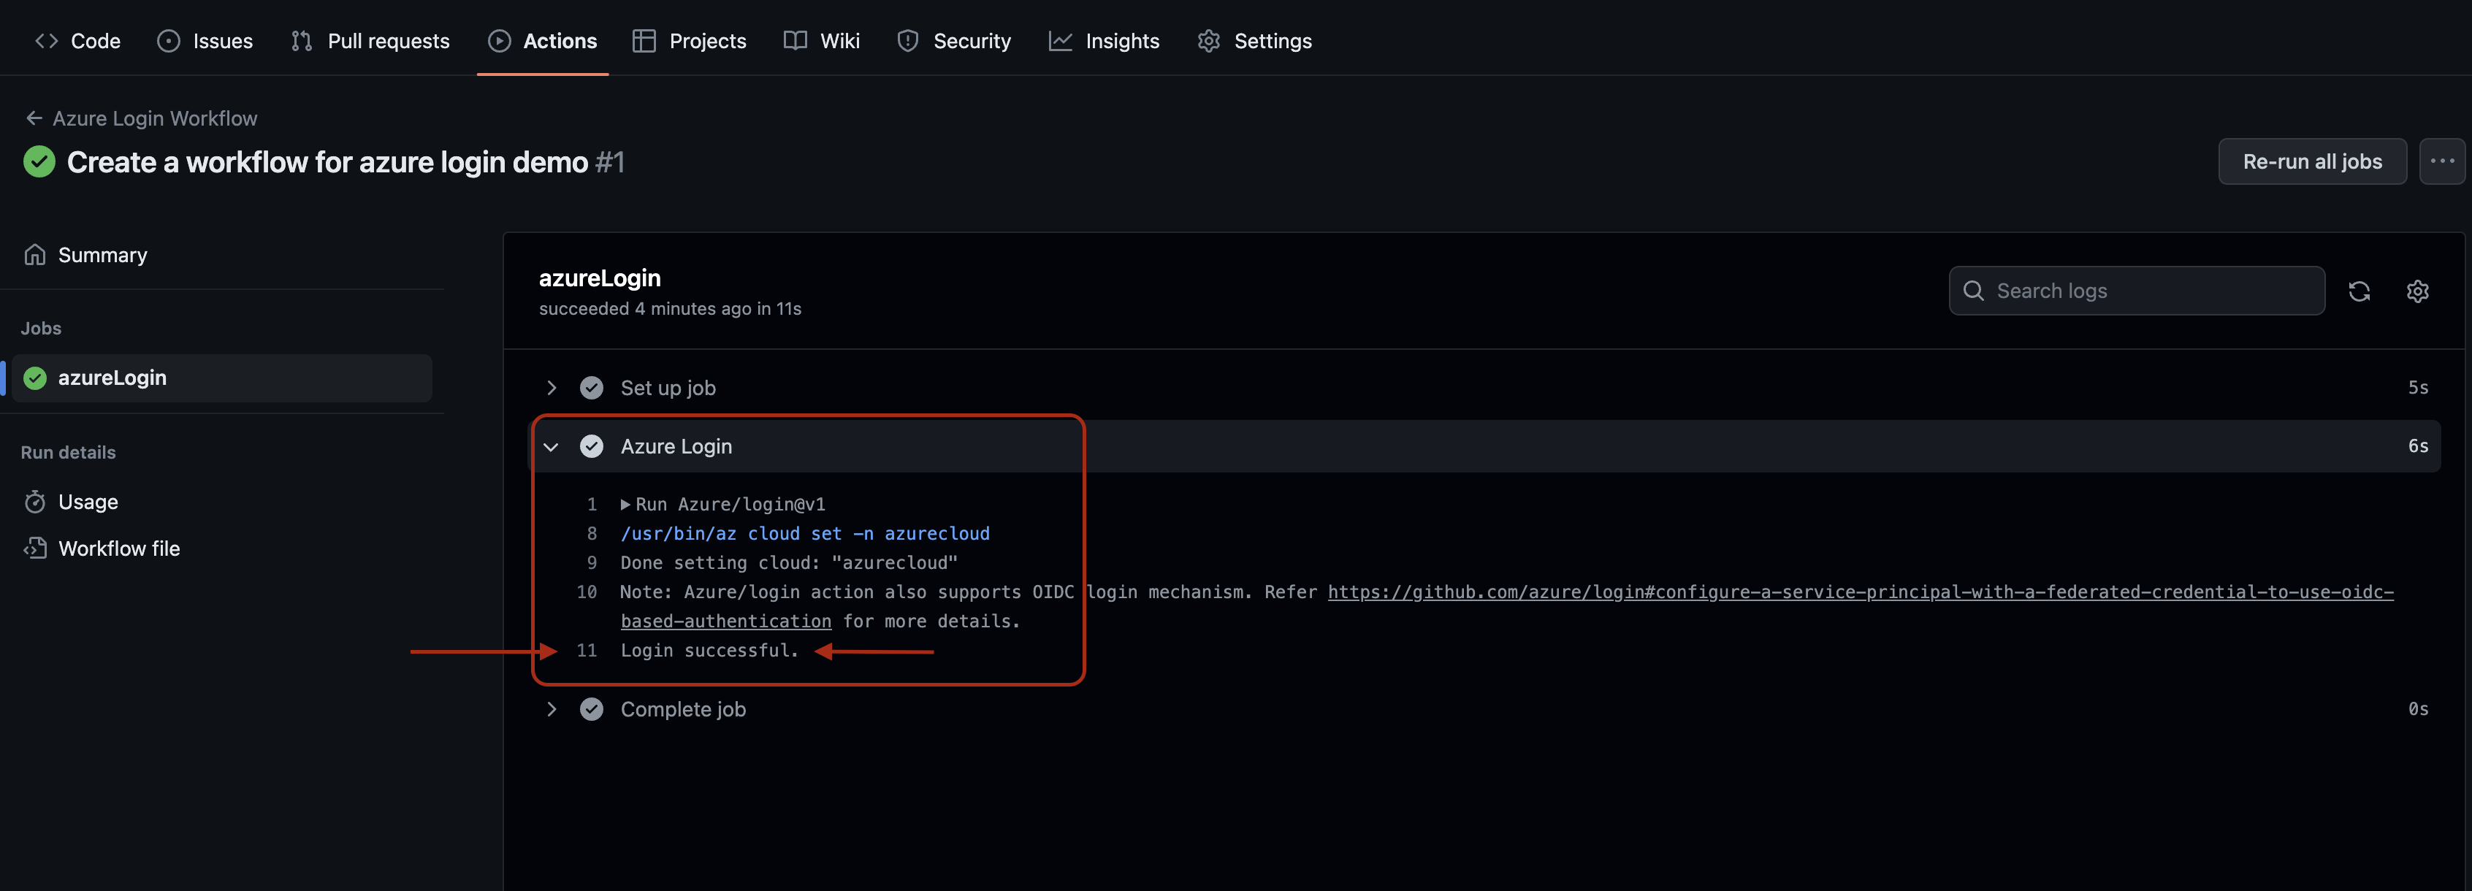The height and width of the screenshot is (891, 2472).
Task: Click the Re-run all jobs button
Action: 2312,161
